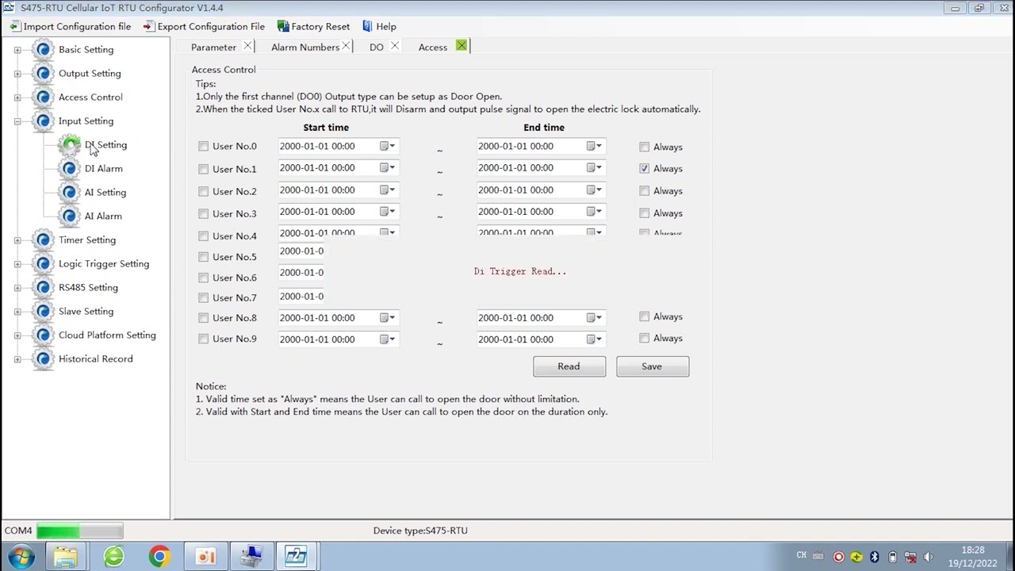
Task: Open User No.2 start time calendar dropdown
Action: (x=387, y=190)
